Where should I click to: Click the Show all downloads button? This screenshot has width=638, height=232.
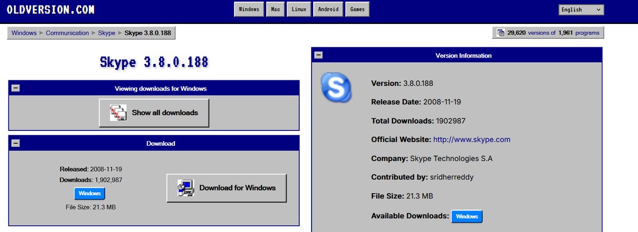tap(154, 113)
